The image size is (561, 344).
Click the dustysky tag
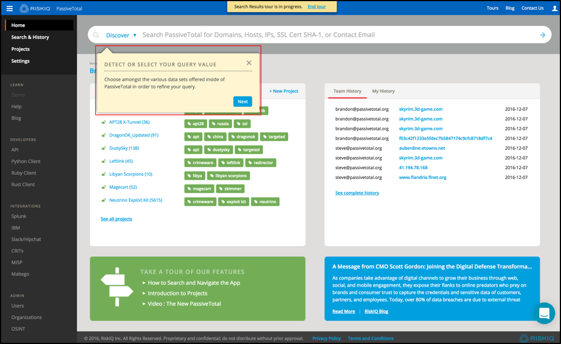[218, 150]
